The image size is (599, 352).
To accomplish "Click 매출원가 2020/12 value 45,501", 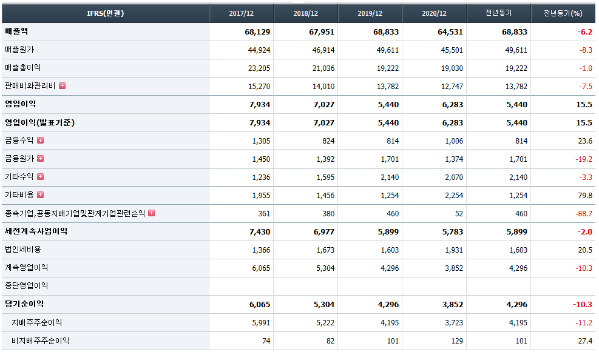I will click(x=452, y=50).
